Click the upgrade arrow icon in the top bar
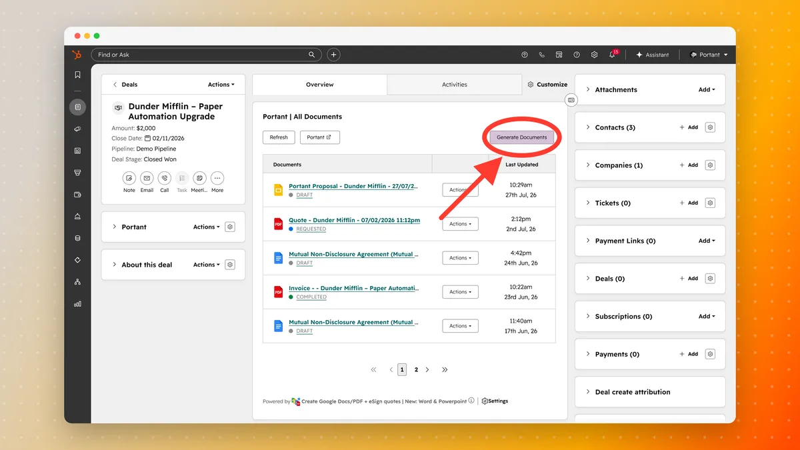Screen dimensions: 800x450 tap(525, 55)
